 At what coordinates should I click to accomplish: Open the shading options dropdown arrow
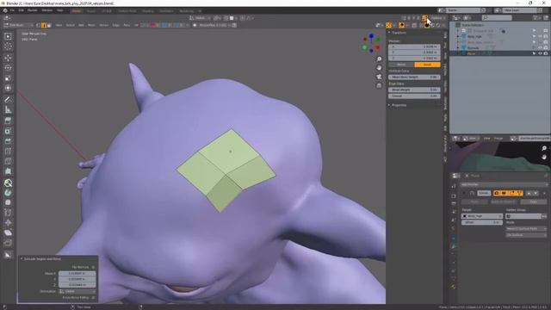pyautogui.click(x=443, y=25)
